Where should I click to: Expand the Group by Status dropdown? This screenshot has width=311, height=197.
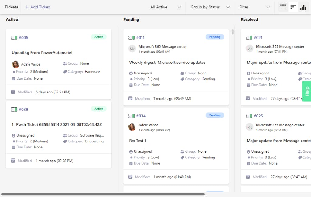click(x=210, y=7)
